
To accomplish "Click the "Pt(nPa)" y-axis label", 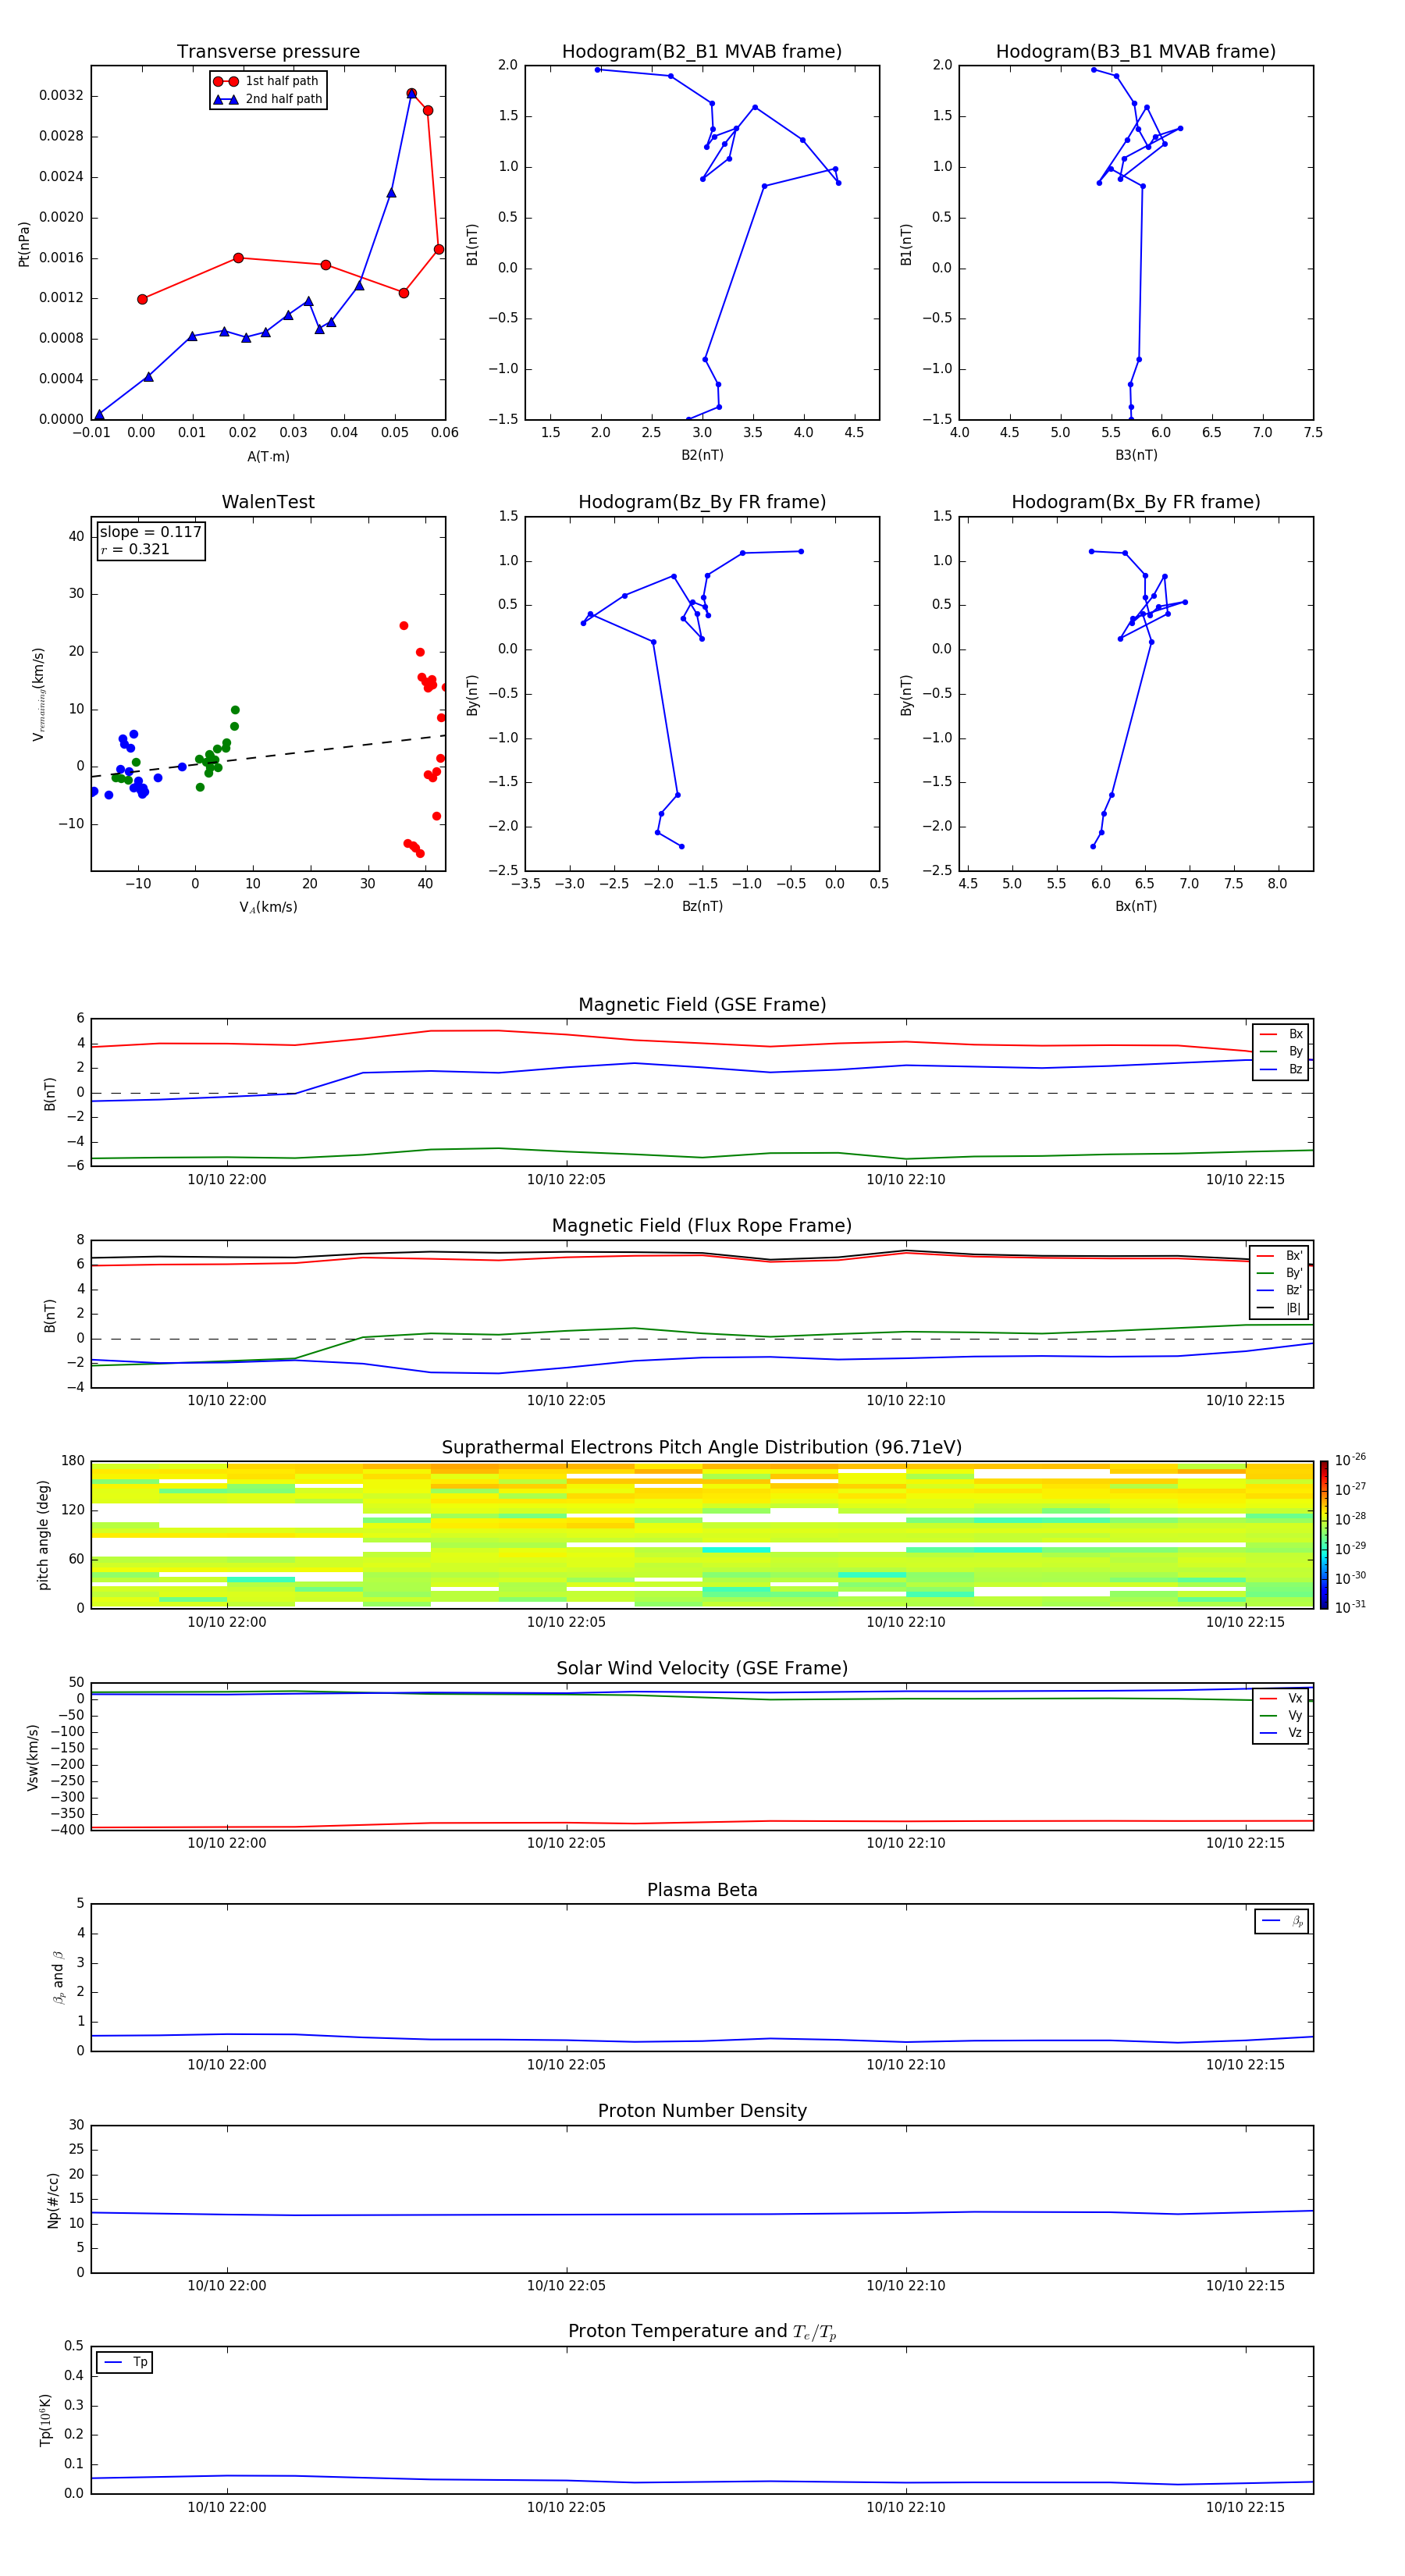I will (24, 244).
